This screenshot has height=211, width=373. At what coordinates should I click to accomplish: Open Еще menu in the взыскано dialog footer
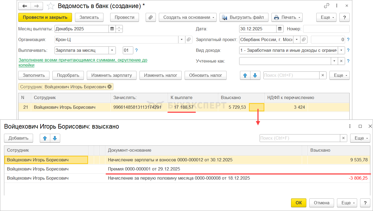tap(347, 203)
